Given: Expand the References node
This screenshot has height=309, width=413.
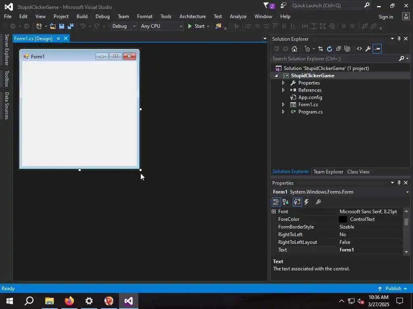Looking at the screenshot, I should tap(283, 90).
